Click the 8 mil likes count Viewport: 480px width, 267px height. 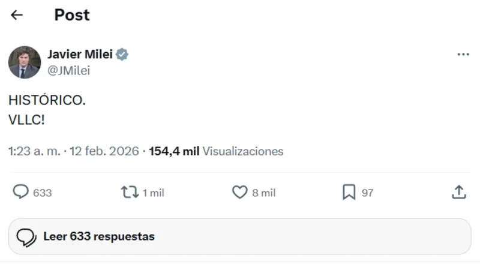pyautogui.click(x=263, y=193)
